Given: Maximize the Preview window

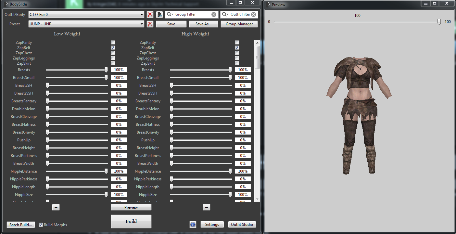Looking at the screenshot, I should [x=434, y=3].
